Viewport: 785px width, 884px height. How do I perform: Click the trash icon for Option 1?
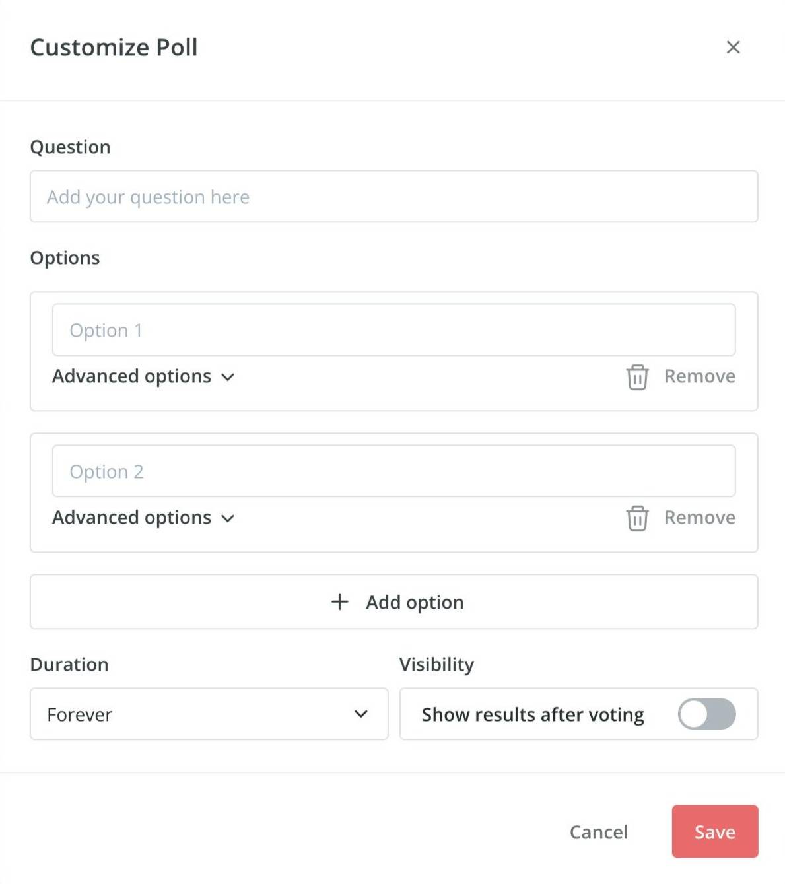pyautogui.click(x=637, y=377)
